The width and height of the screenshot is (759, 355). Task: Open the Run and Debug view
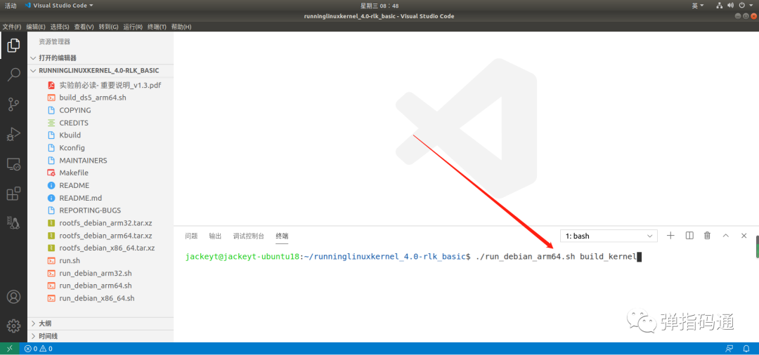[13, 134]
